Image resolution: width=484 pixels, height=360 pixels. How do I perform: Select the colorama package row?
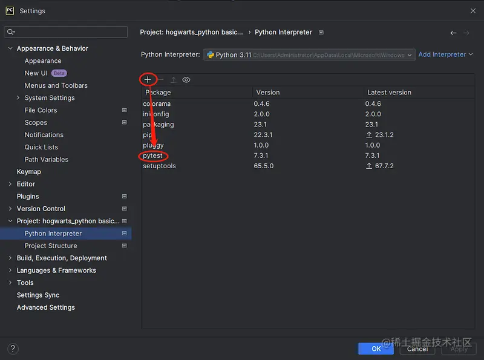(x=308, y=103)
